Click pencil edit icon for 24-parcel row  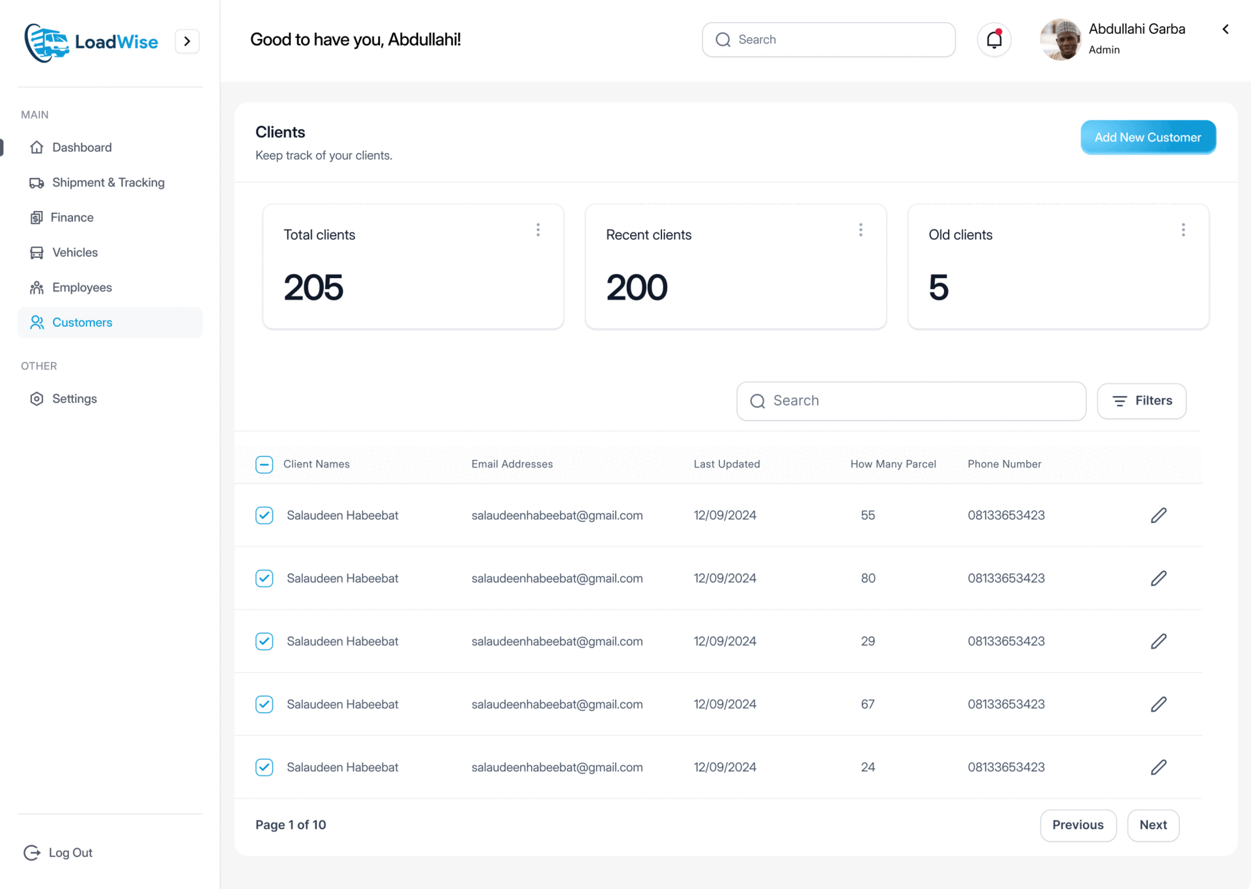(1158, 767)
